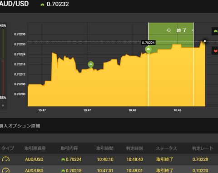Click the small arrow right of 終了 label
This screenshot has height=173, width=218.
click(193, 30)
